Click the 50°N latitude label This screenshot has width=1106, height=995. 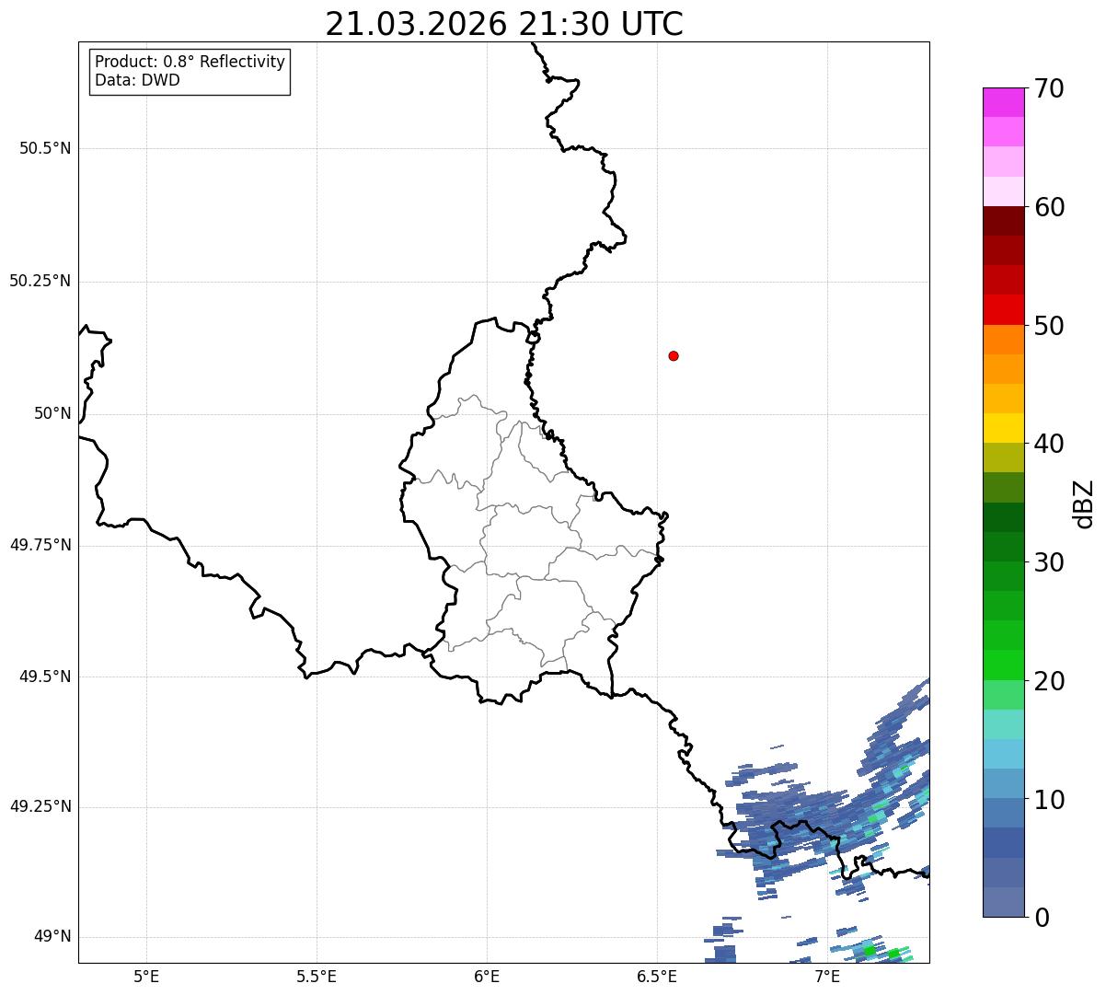click(52, 413)
